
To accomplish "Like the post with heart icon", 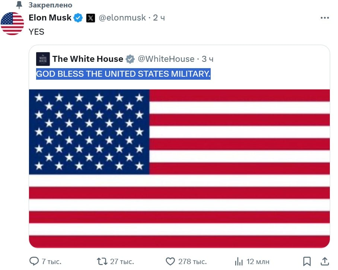I will point(170,261).
